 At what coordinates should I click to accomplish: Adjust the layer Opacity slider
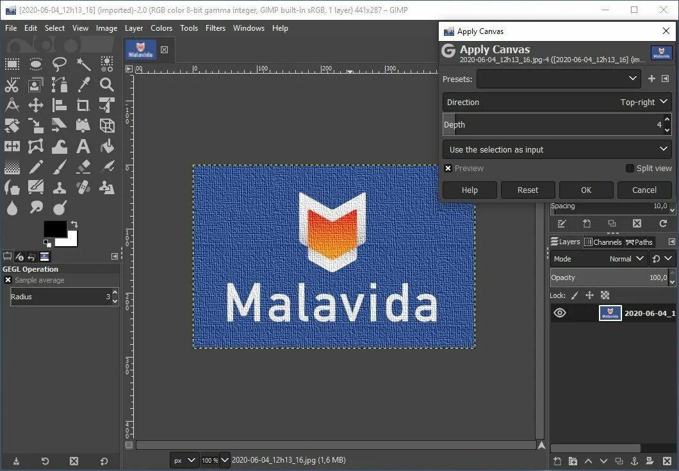coord(609,277)
